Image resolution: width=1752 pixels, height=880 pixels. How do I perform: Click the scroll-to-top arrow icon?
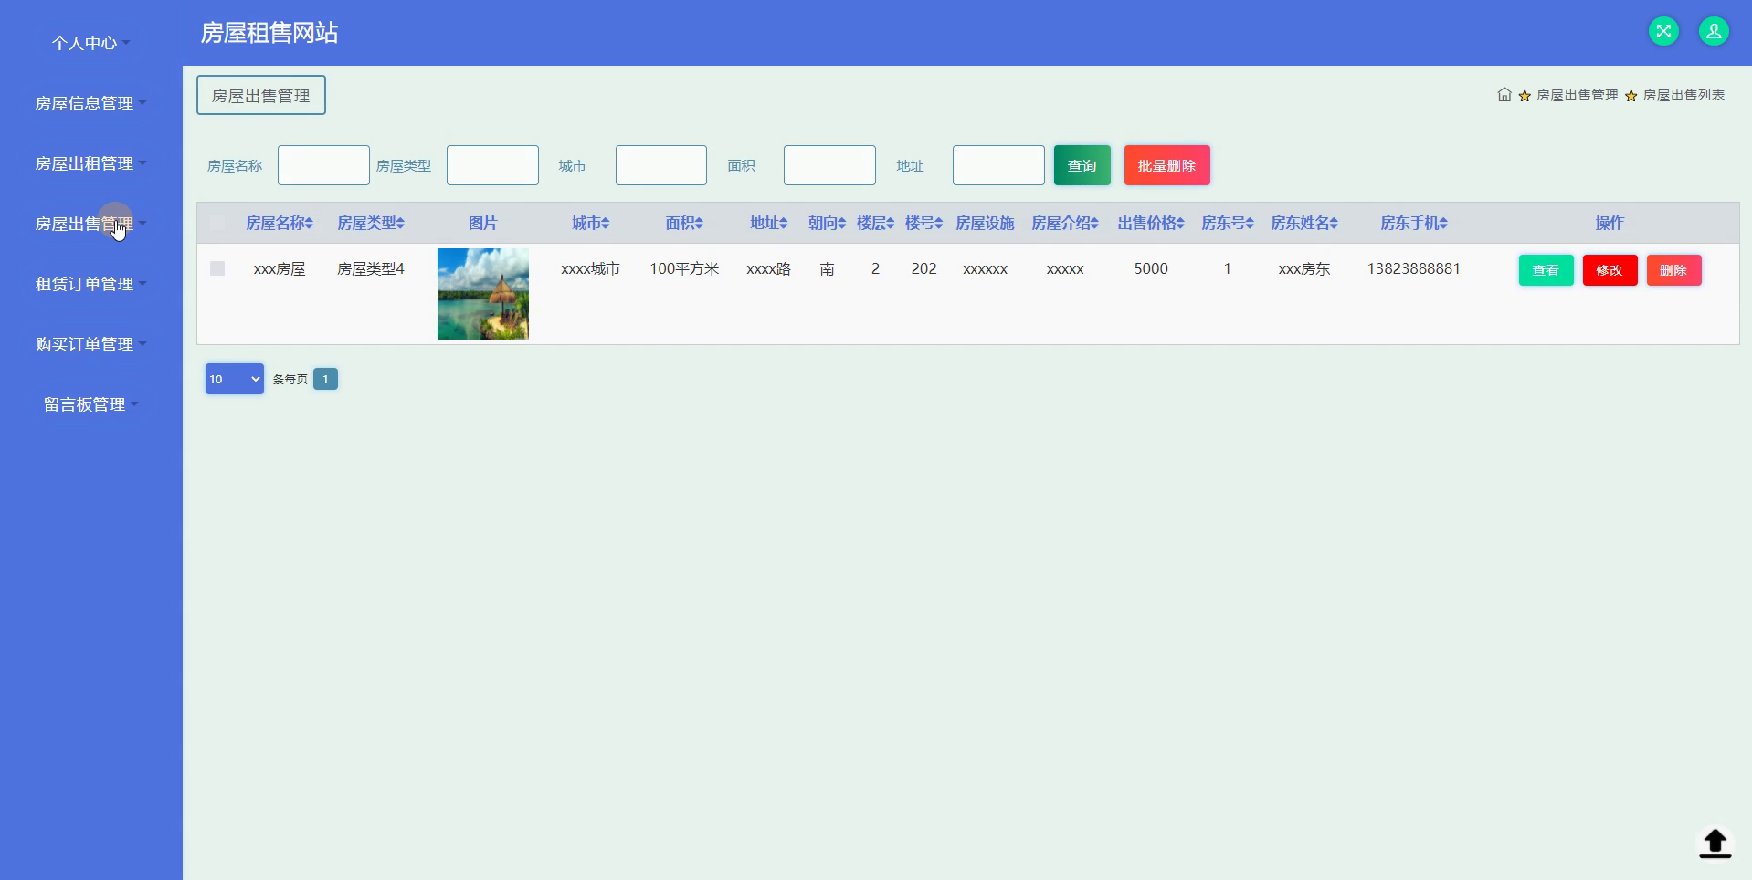click(x=1715, y=843)
